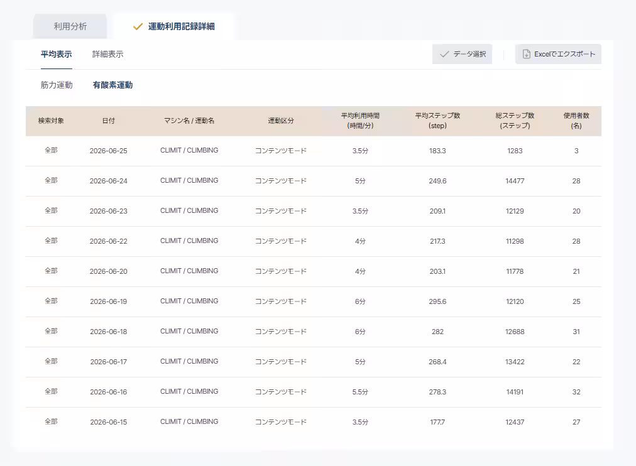Click the マシン名 / 運動名 column header
This screenshot has width=636, height=466.
pyautogui.click(x=189, y=121)
